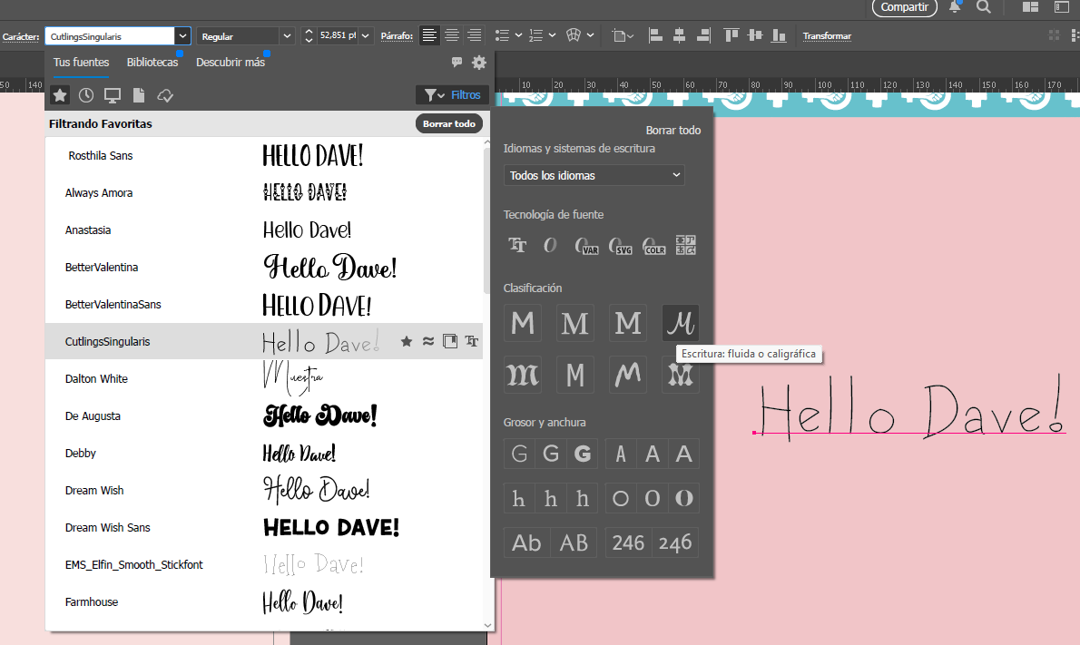Toggle script calligraphic classification filter
This screenshot has height=645, width=1080.
pos(681,323)
